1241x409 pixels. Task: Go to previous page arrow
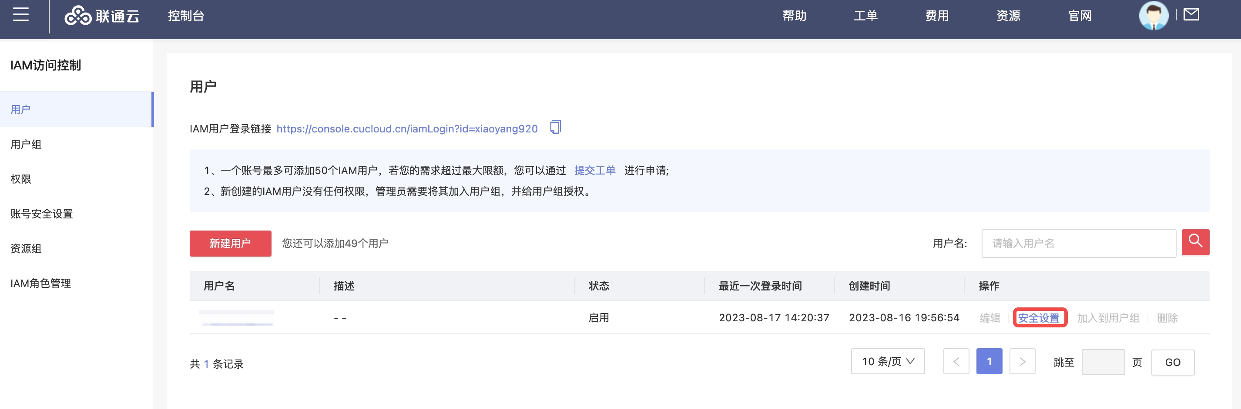[x=956, y=361]
